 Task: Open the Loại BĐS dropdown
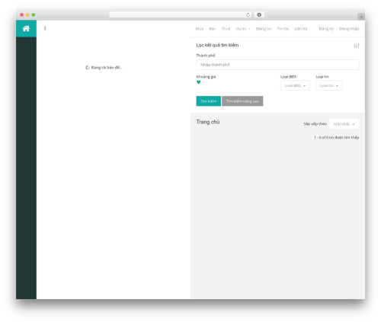(x=295, y=85)
